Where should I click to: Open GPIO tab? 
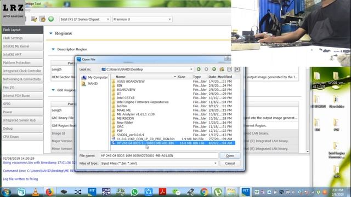pos(22,103)
